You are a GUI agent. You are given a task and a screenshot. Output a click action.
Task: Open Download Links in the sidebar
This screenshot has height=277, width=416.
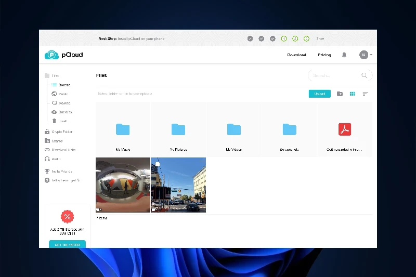point(60,150)
